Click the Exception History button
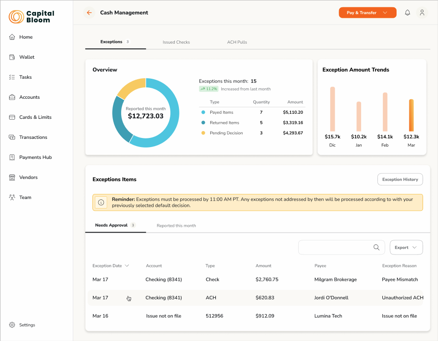The height and width of the screenshot is (341, 438). click(x=400, y=179)
